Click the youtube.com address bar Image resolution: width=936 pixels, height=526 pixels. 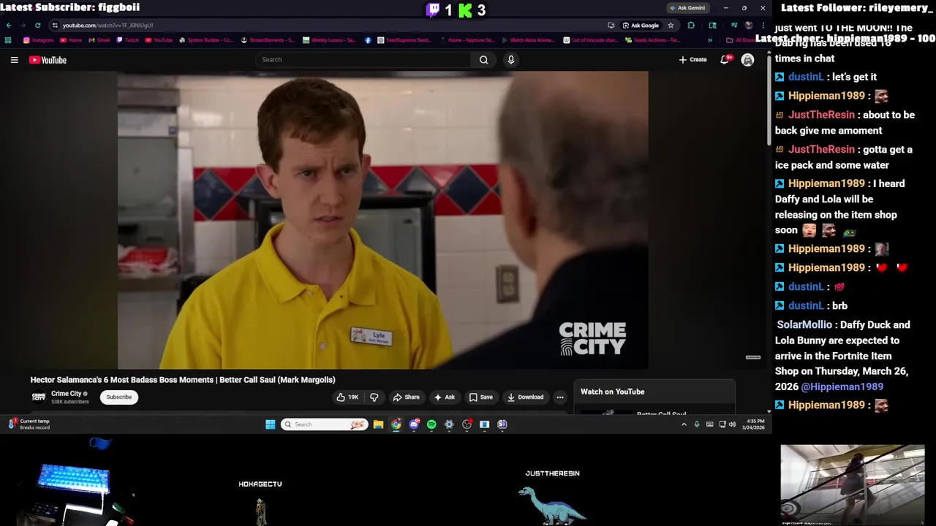pos(329,26)
